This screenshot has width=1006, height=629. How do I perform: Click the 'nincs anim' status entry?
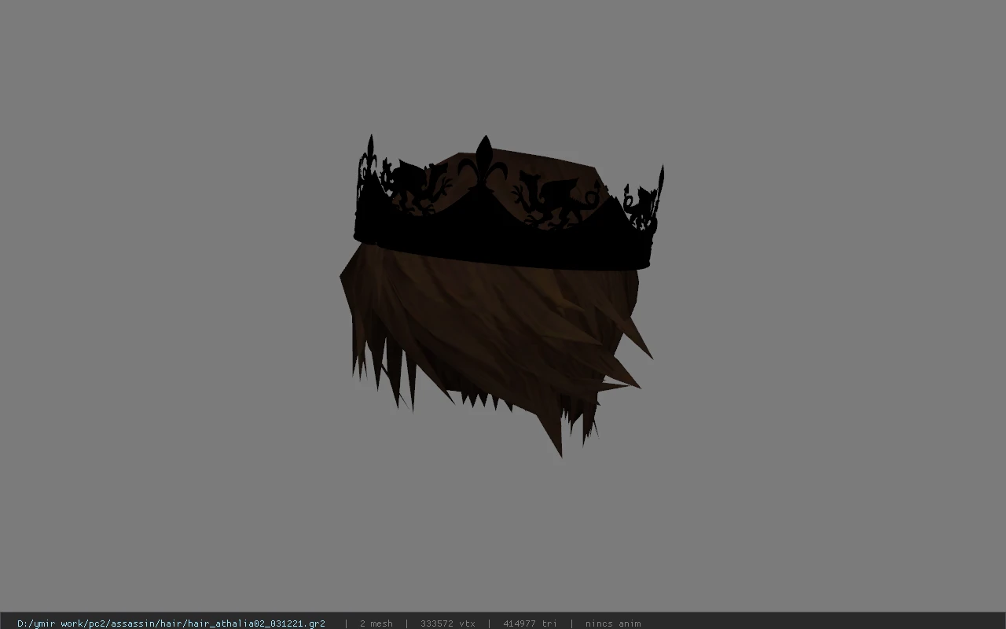(613, 623)
